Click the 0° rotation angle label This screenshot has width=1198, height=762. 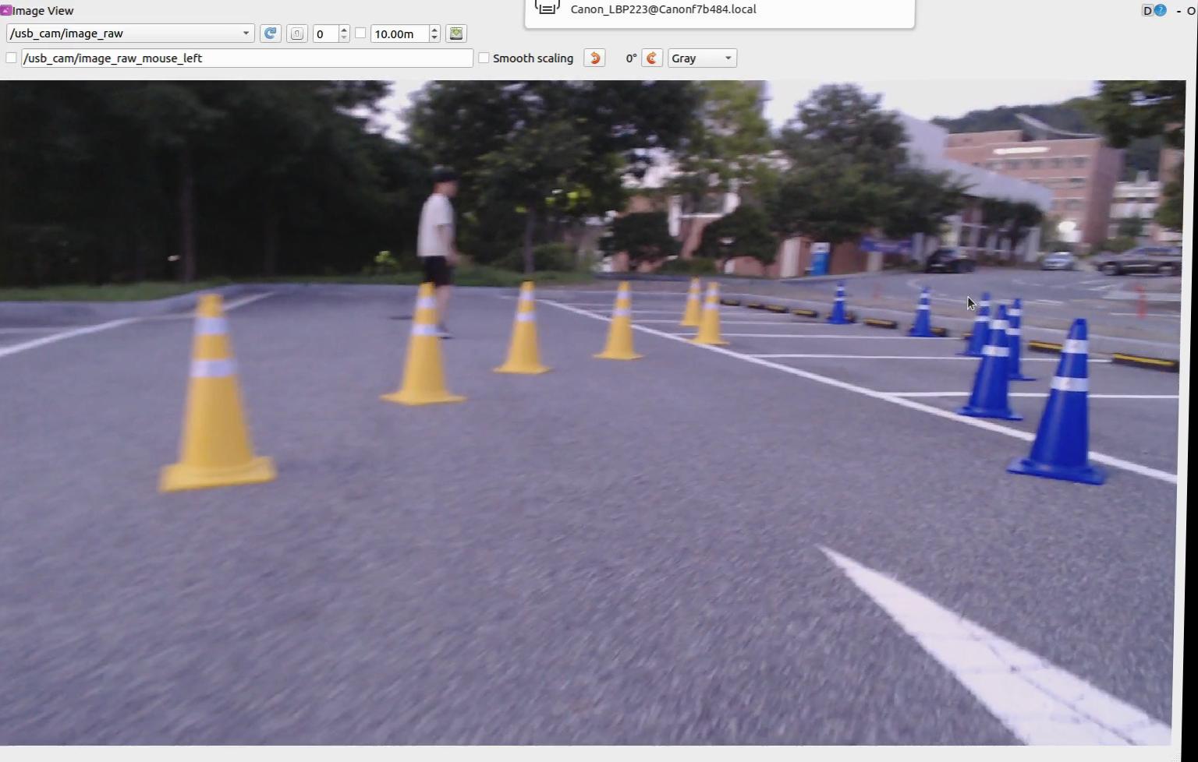631,58
